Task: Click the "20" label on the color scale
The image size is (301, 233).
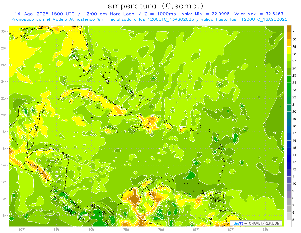Action: (294, 112)
